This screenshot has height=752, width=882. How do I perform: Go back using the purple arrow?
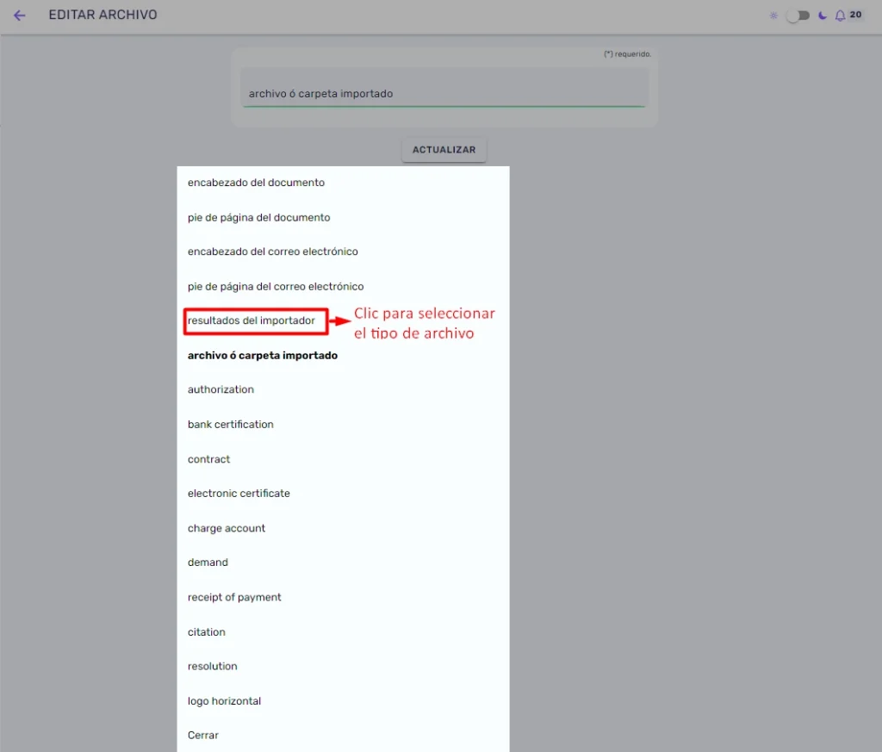(20, 16)
